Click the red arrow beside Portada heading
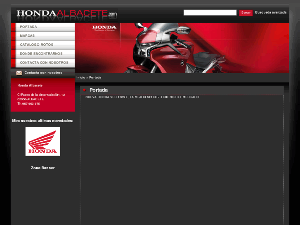The height and width of the screenshot is (225, 300). [85, 90]
